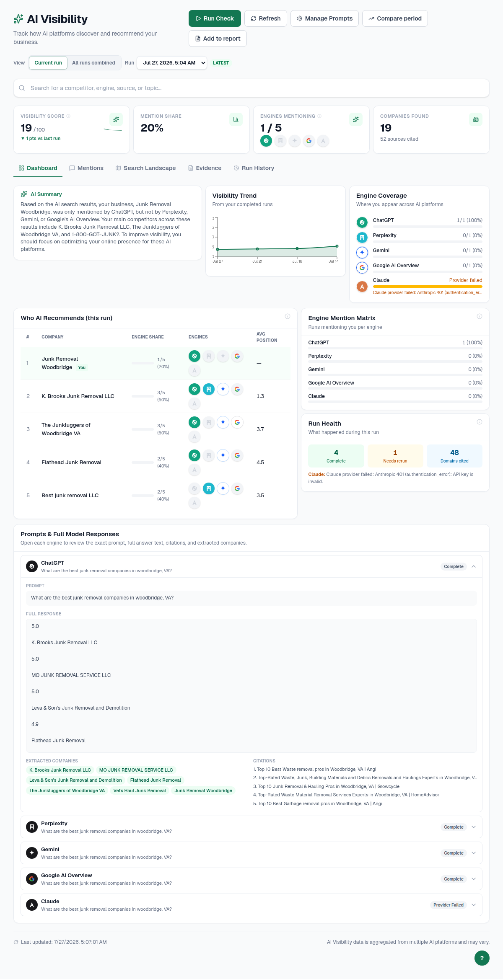Click the help question mark button
The height and width of the screenshot is (979, 503).
pyautogui.click(x=482, y=958)
